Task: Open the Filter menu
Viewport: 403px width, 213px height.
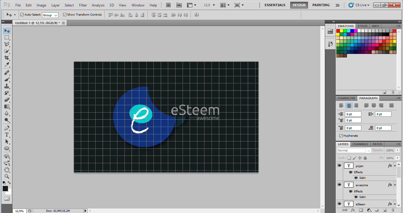Action: (x=83, y=5)
